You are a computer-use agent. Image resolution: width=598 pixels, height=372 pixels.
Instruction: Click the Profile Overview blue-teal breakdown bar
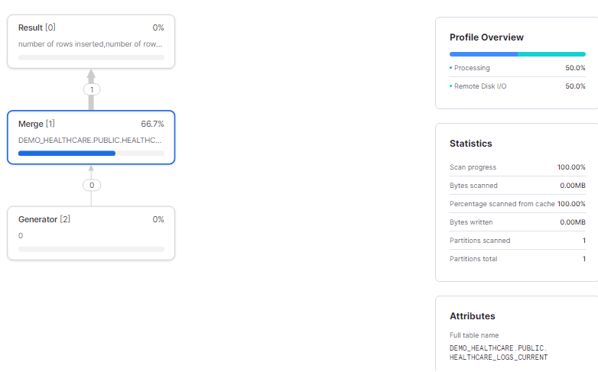pyautogui.click(x=518, y=54)
